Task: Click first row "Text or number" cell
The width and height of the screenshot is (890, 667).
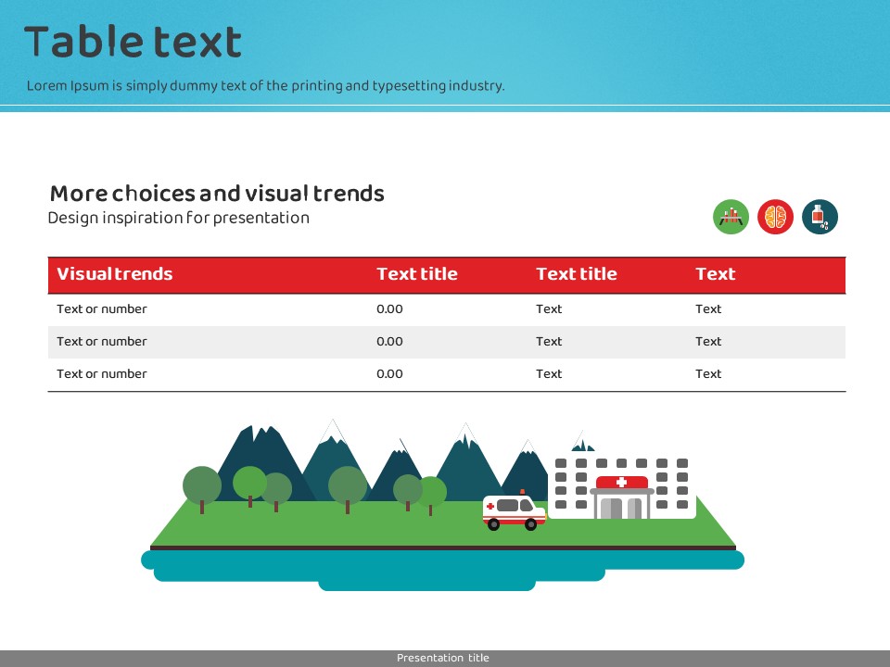Action: pyautogui.click(x=102, y=309)
